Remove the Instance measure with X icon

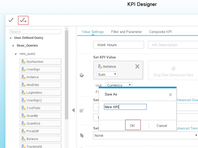tap(137, 67)
